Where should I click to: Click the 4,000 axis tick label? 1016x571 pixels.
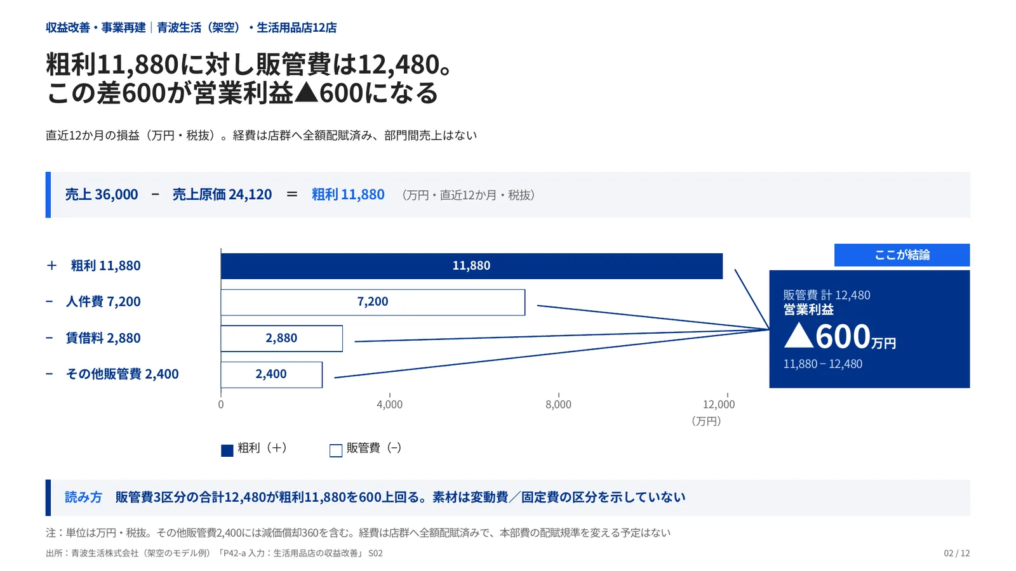pyautogui.click(x=390, y=405)
